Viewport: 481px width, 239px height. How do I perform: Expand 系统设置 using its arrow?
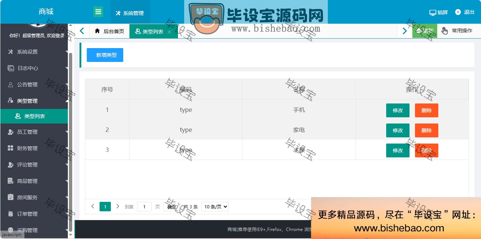point(67,52)
